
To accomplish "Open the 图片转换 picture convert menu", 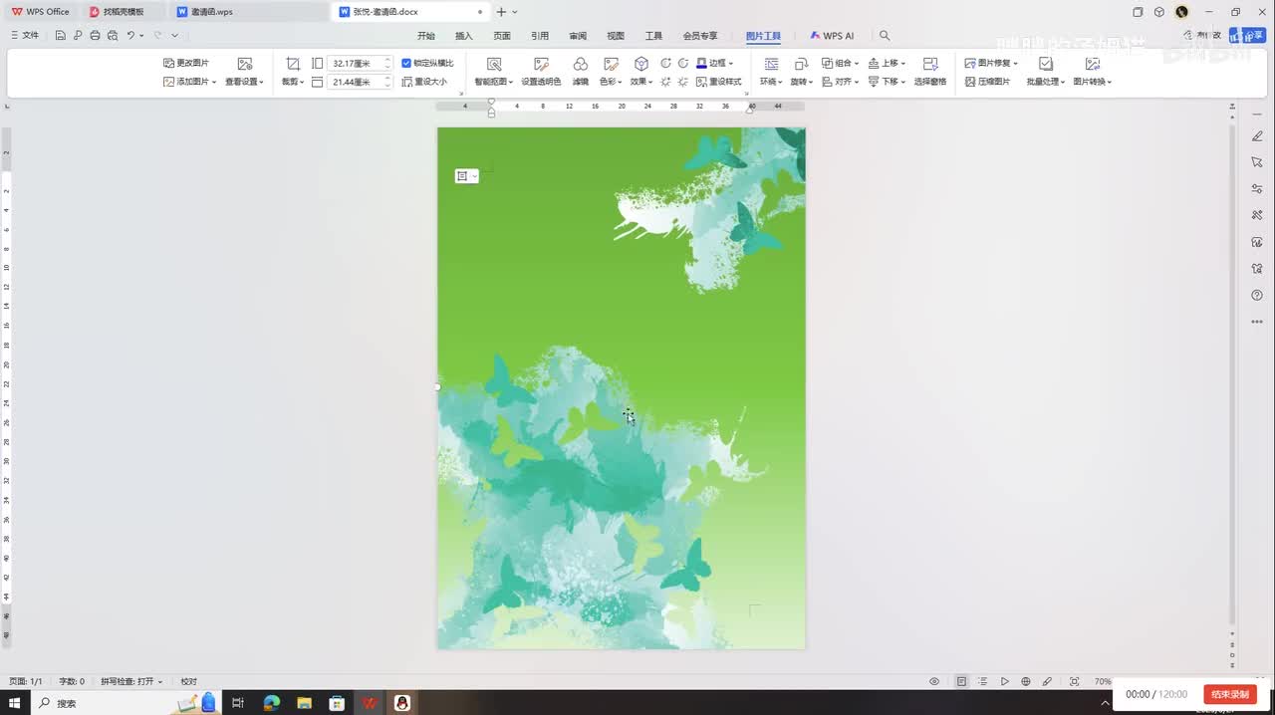I will point(1093,73).
